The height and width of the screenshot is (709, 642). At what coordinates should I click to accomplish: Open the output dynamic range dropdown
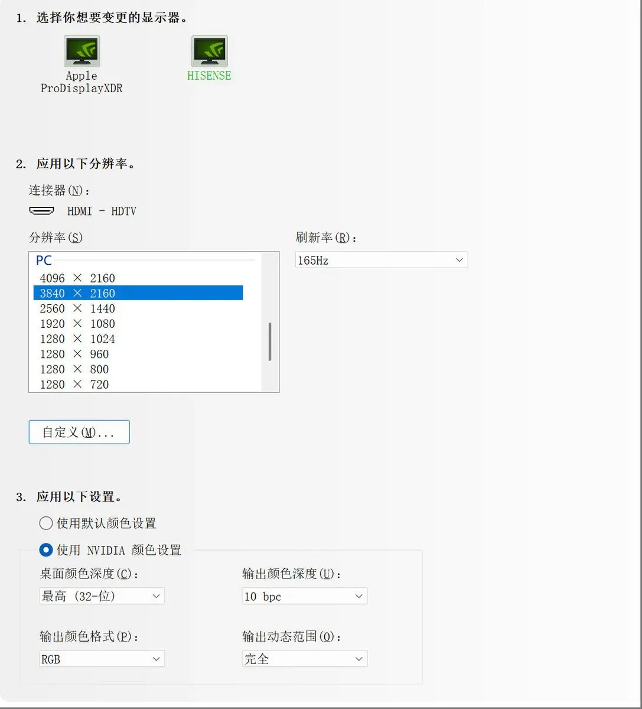click(305, 659)
